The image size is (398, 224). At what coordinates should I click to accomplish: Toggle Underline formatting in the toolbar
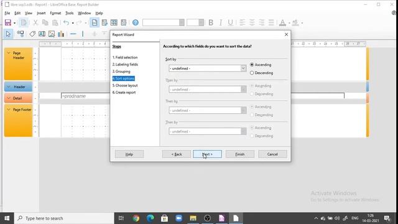(x=230, y=22)
